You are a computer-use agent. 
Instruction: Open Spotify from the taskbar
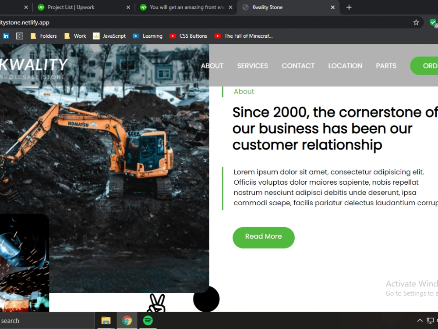148,320
